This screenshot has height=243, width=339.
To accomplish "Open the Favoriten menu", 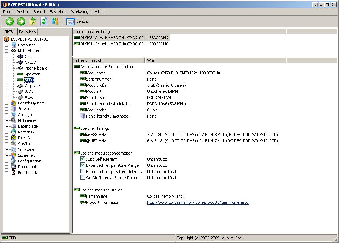I will pos(58,12).
